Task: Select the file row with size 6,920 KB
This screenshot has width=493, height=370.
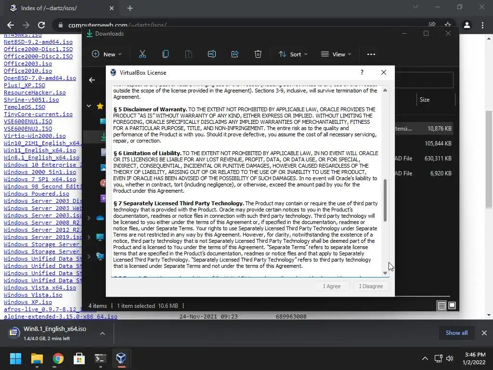Action: 425,173
